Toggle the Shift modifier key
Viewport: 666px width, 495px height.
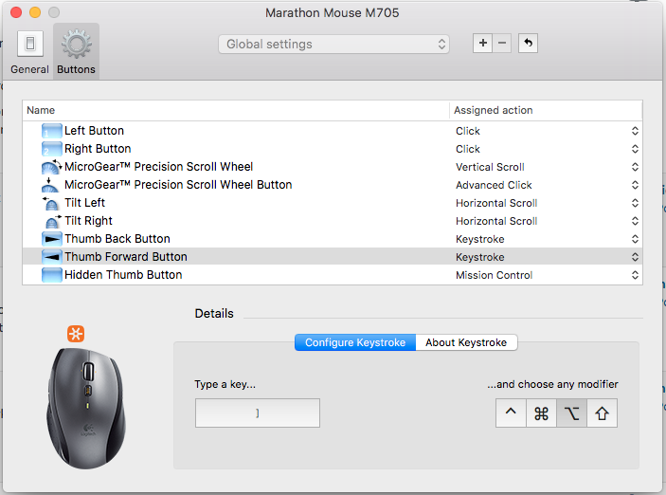pos(602,412)
